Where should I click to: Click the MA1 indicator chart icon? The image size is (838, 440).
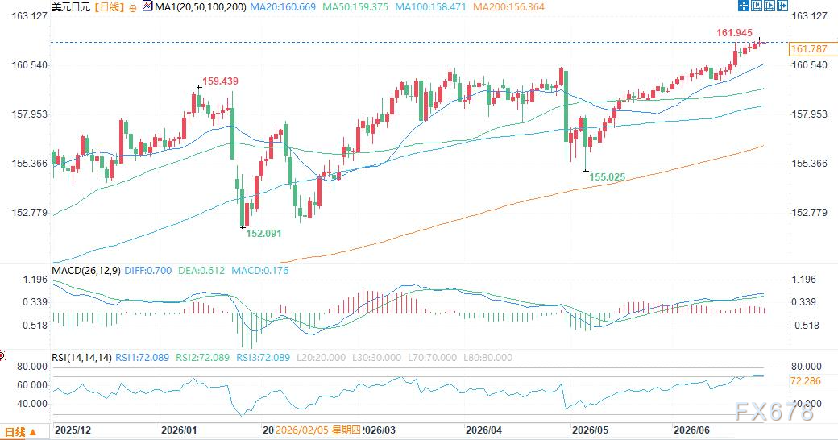[147, 6]
